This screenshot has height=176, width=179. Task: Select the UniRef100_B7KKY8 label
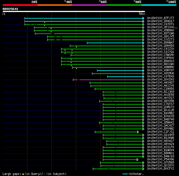[161, 116]
